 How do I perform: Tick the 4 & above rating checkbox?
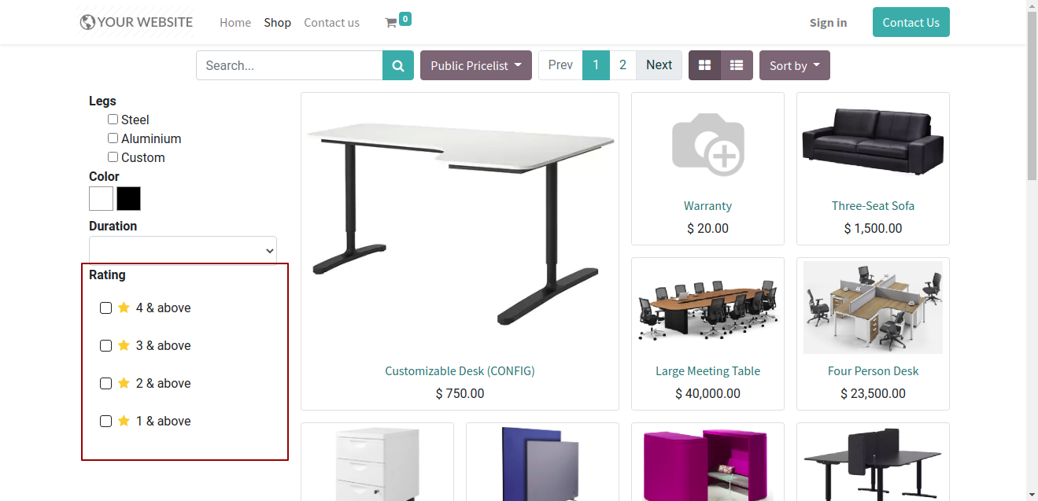click(106, 308)
